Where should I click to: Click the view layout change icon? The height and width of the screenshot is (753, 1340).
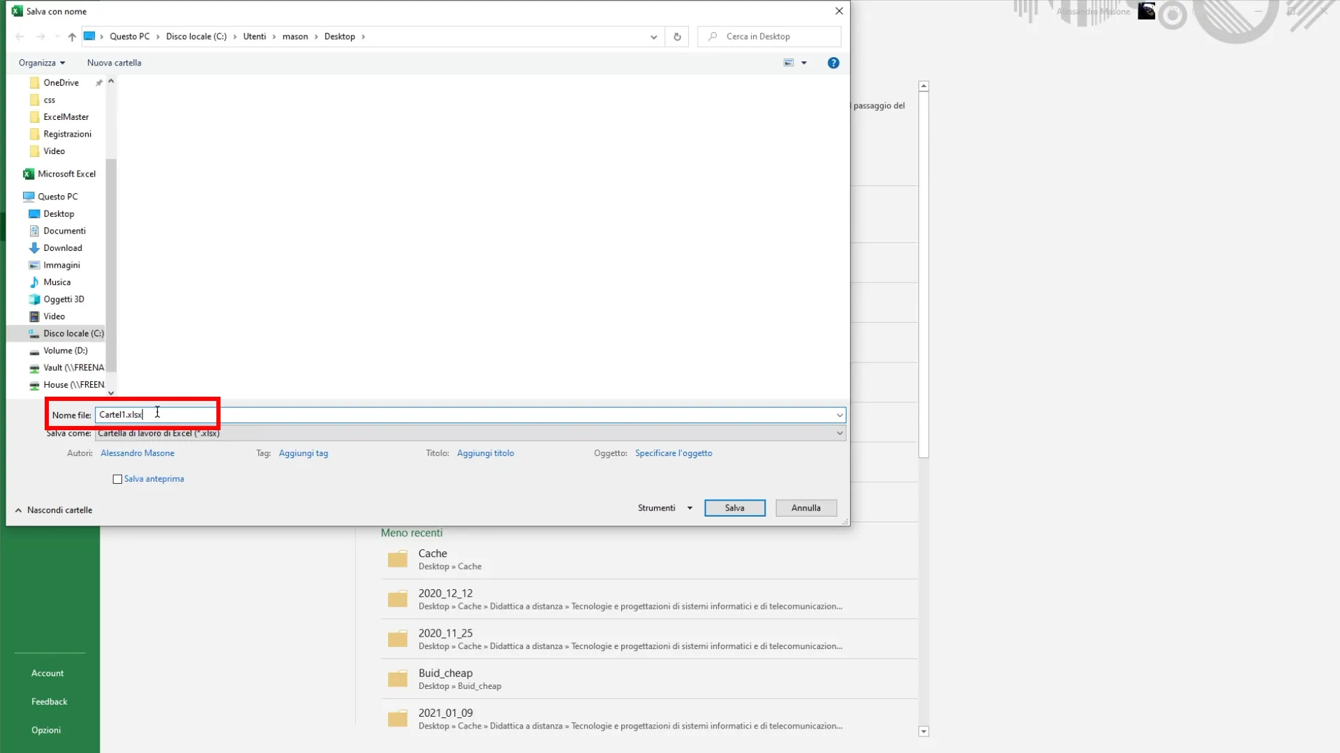(x=789, y=63)
